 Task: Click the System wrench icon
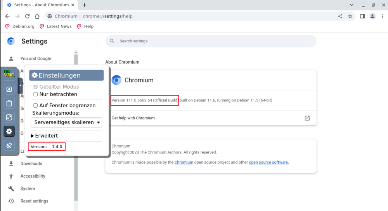[11, 188]
